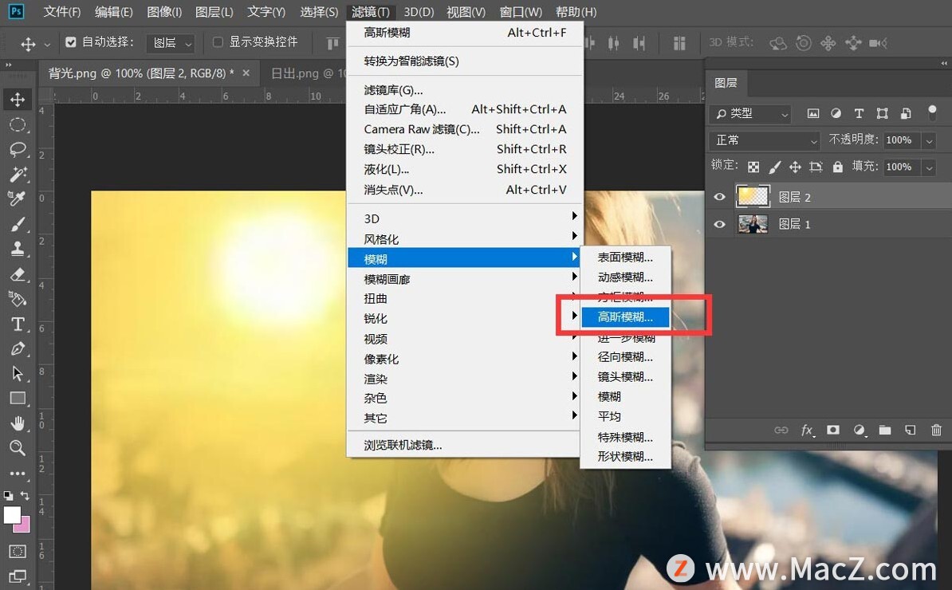Hide 图层 1 with eye icon
This screenshot has height=590, width=952.
719,224
